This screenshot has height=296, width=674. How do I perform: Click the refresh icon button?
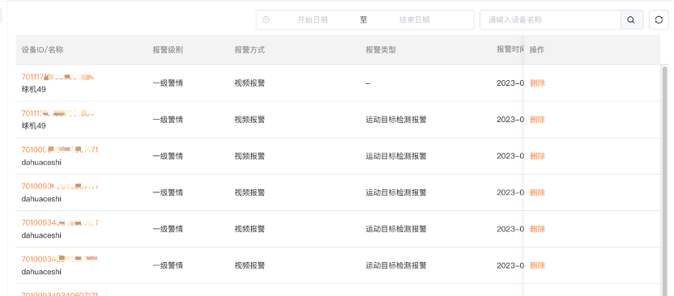click(659, 19)
